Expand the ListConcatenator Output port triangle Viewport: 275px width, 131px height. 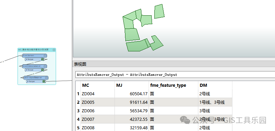(27, 70)
